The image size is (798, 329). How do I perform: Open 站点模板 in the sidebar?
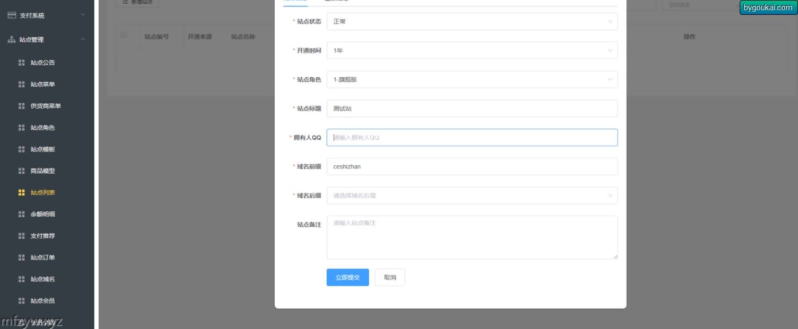(x=42, y=149)
